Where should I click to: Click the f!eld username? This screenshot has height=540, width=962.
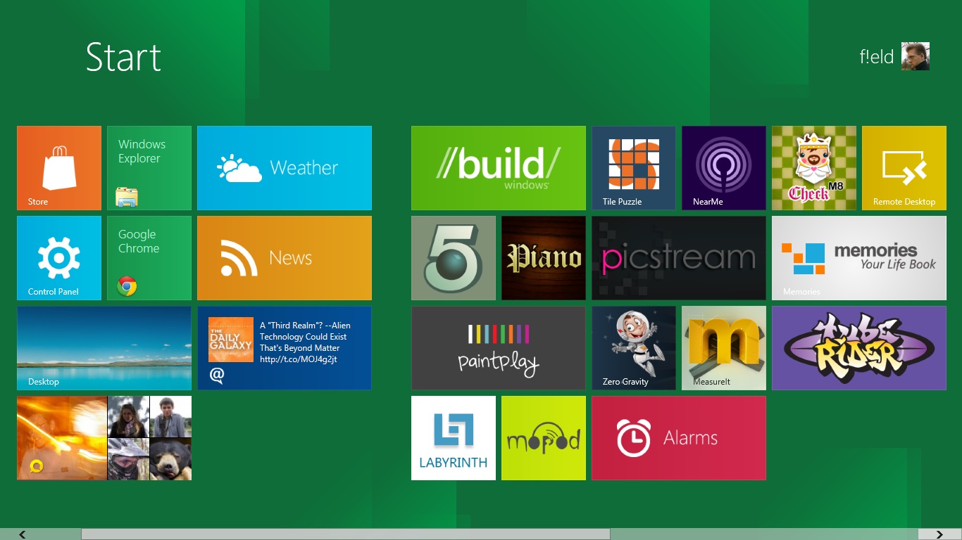876,57
